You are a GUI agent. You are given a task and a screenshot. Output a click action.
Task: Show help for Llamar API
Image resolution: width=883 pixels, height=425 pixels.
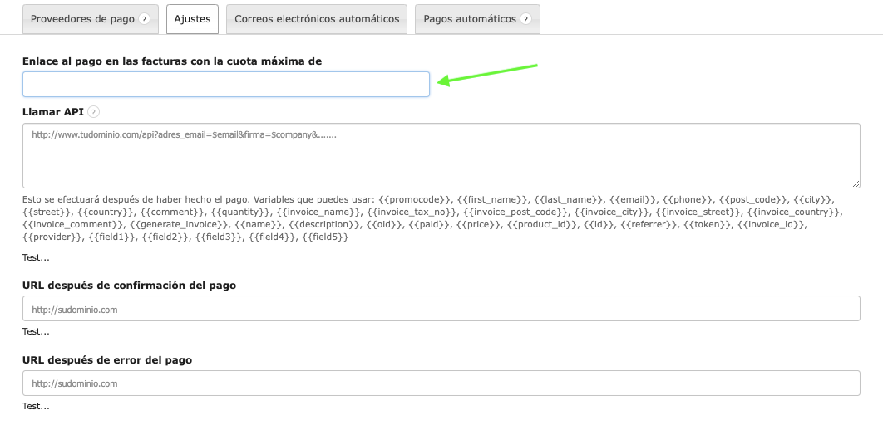[93, 112]
